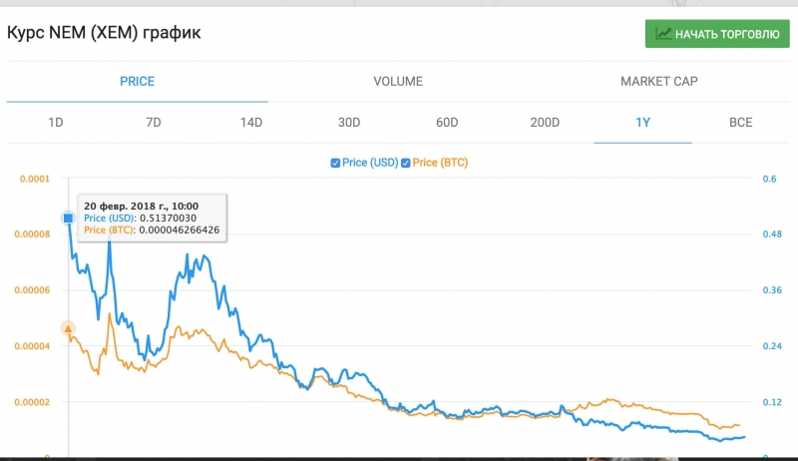Click the 0.24 right axis label
Image resolution: width=798 pixels, height=461 pixels.
point(772,346)
